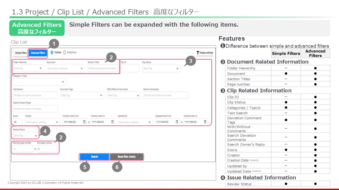Select the Full text radio button
Image resolution: width=339 pixels, height=190 pixels.
point(52,53)
